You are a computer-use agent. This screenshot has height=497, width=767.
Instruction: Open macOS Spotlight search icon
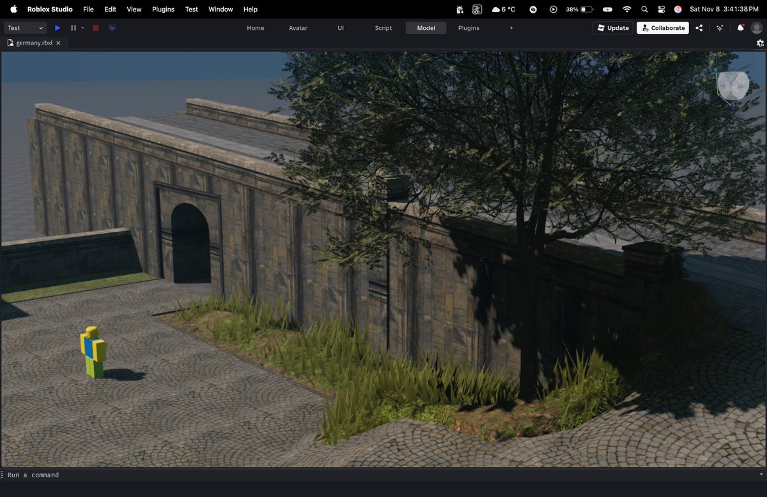tap(644, 9)
